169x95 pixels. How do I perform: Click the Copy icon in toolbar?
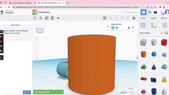pos(35,18)
